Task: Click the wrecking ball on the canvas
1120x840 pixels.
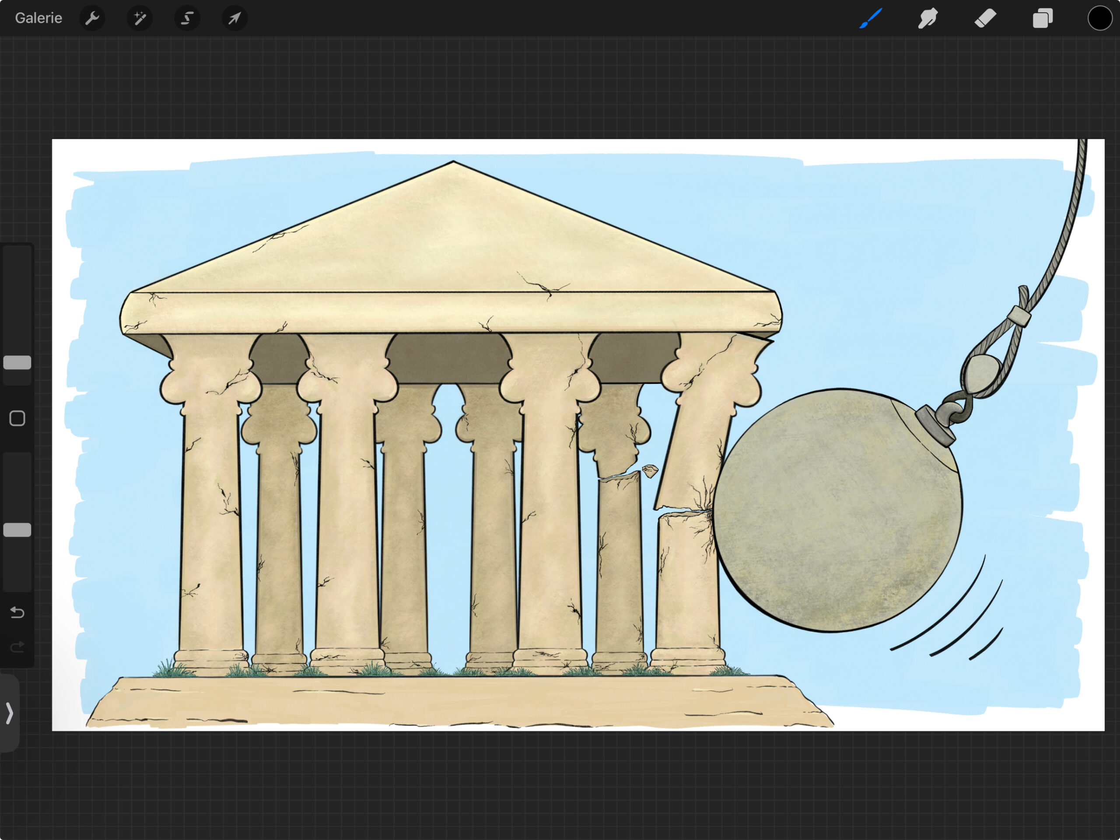Action: point(838,510)
